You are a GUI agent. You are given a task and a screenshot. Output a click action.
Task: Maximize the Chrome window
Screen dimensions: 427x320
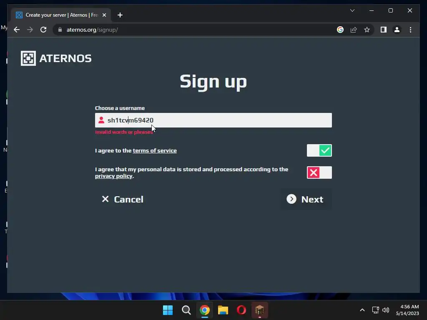390,10
